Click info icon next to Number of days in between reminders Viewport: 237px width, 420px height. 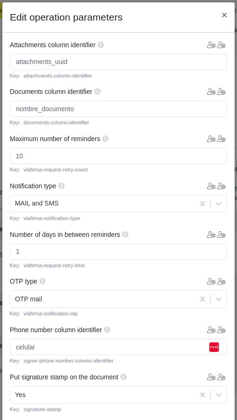pyautogui.click(x=125, y=235)
